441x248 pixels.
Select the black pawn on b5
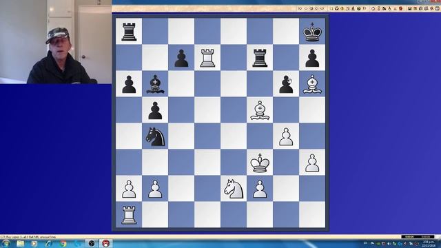pyautogui.click(x=155, y=111)
